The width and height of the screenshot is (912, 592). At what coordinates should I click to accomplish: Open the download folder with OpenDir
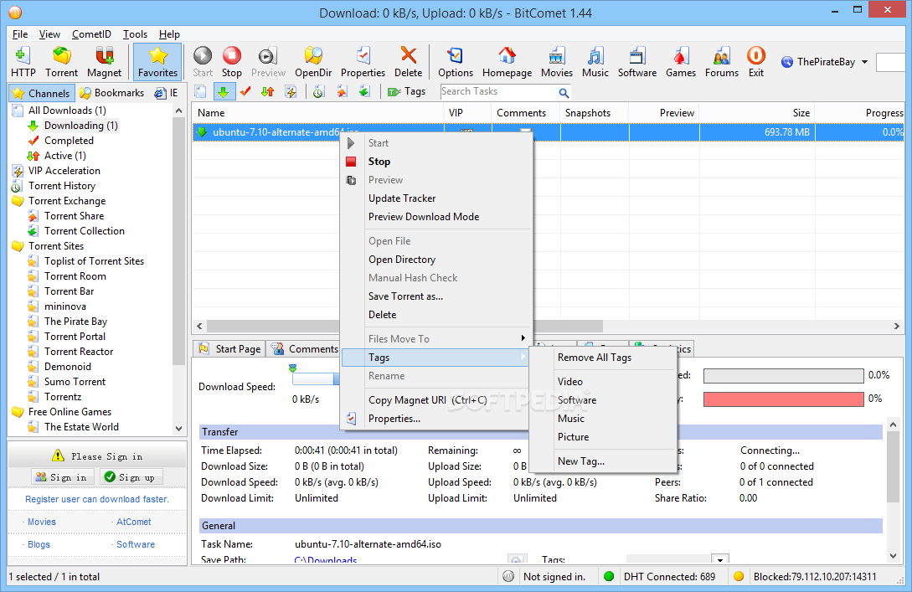tap(313, 62)
